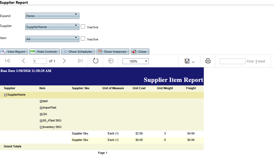Viewport: 274px width, 156px height.
Task: Enable the Supplier Inactive checkbox
Action: (x=83, y=27)
